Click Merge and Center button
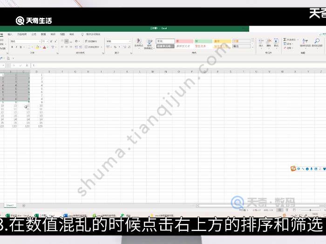Image resolution: width=326 pixels, height=244 pixels. click(x=92, y=47)
